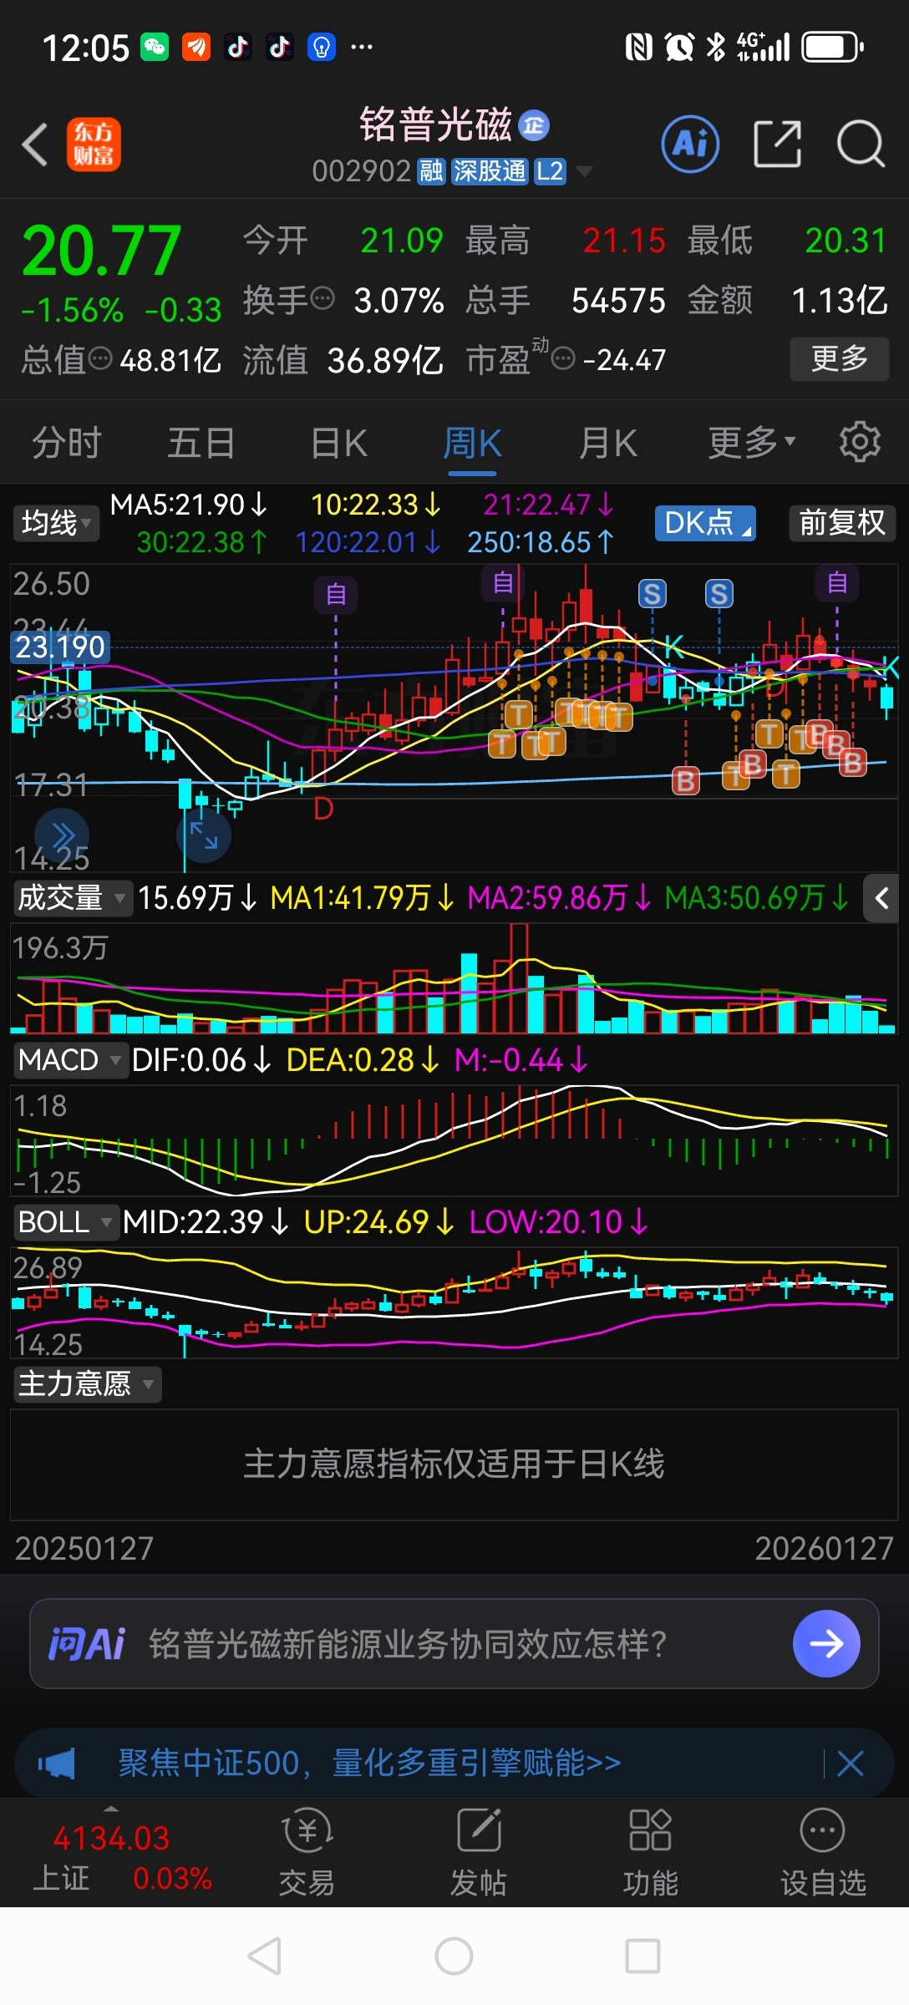The height and width of the screenshot is (2005, 909).
Task: Switch to 五日 tab
Action: 201,442
